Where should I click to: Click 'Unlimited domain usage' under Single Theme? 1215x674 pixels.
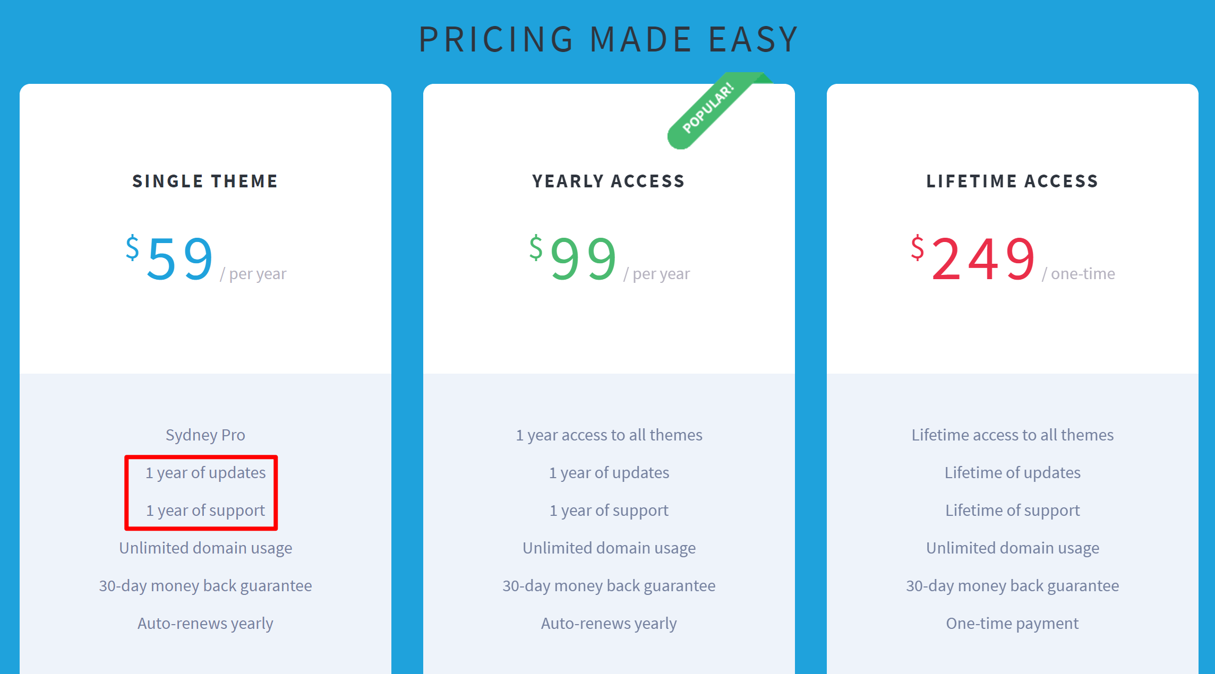(x=206, y=548)
